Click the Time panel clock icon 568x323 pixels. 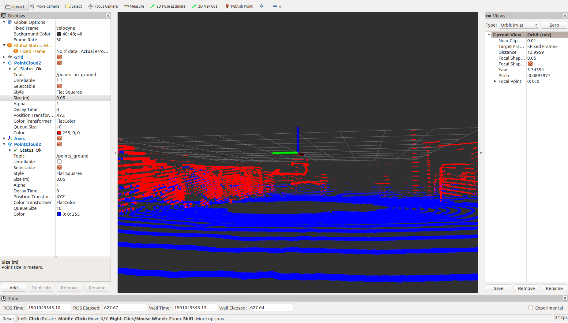pyautogui.click(x=3, y=298)
